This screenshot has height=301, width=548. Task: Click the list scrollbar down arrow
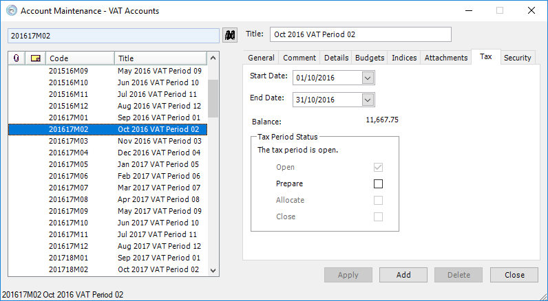pyautogui.click(x=213, y=270)
